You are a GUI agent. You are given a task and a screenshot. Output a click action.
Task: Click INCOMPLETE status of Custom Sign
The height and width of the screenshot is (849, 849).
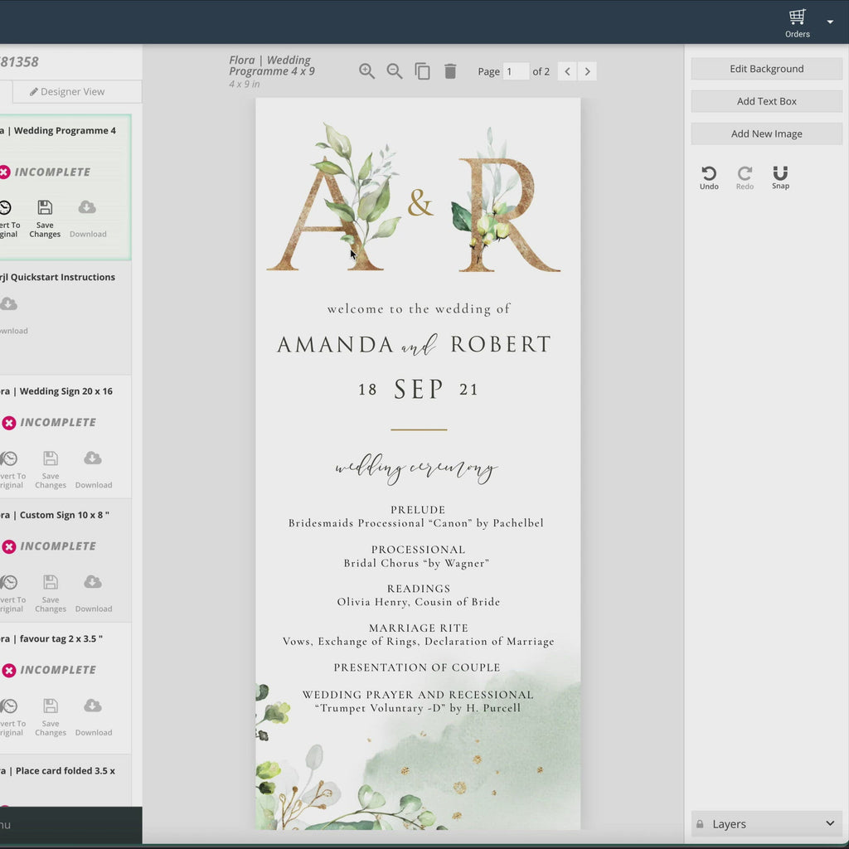[x=49, y=546]
